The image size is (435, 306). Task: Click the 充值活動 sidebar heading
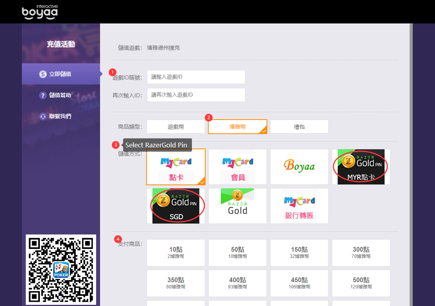(61, 44)
